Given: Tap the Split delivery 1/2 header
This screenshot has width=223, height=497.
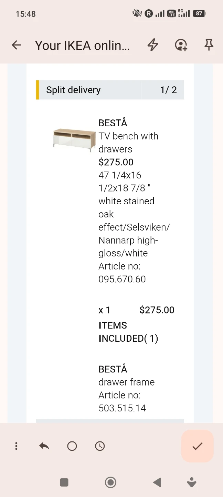Looking at the screenshot, I should click(x=110, y=90).
